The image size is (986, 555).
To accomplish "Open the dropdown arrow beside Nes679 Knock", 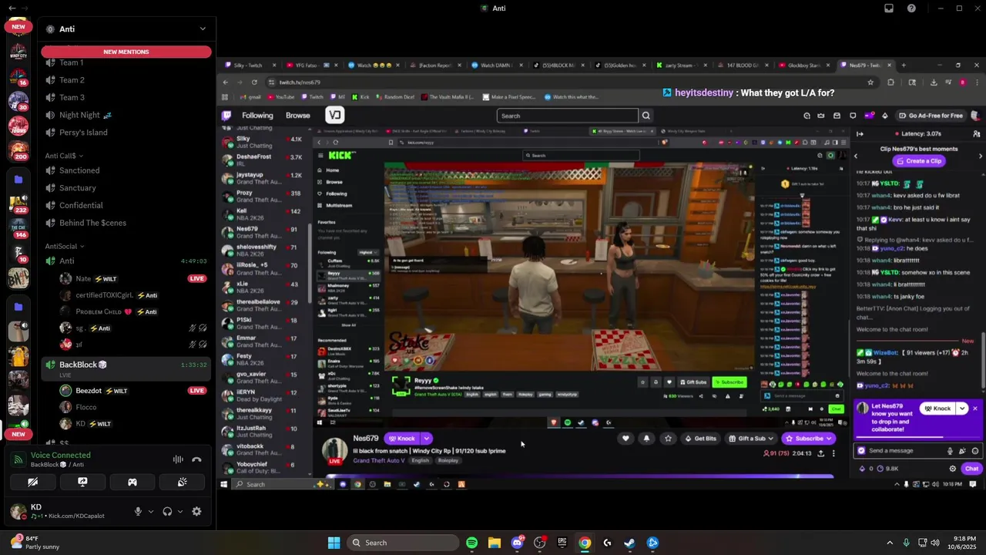I will (426, 439).
